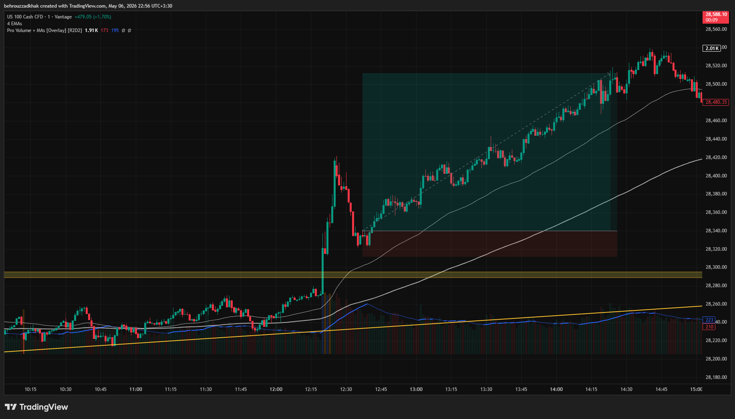Click the "13:30" time axis label
This screenshot has height=419, width=735.
pos(486,389)
